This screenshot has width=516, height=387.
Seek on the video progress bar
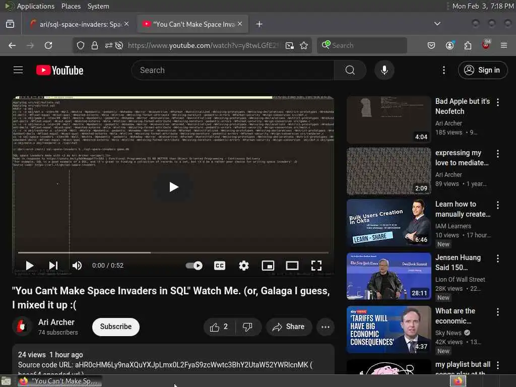[173, 253]
